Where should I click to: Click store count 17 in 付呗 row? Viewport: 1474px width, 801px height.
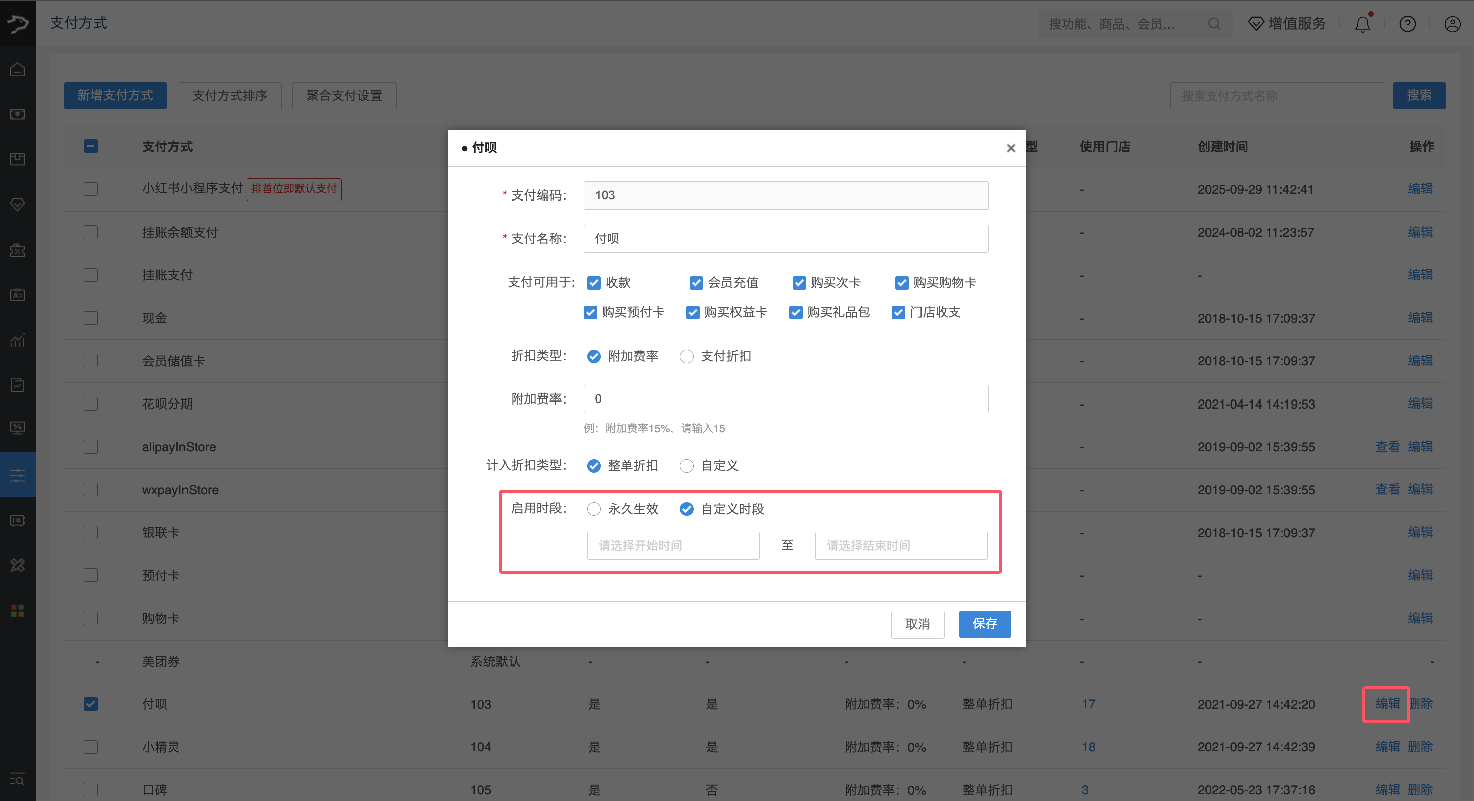click(x=1088, y=704)
